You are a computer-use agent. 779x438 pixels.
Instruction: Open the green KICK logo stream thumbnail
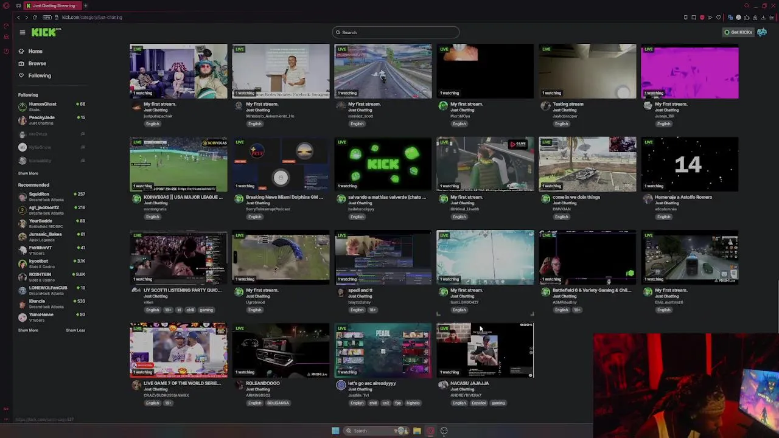click(383, 164)
